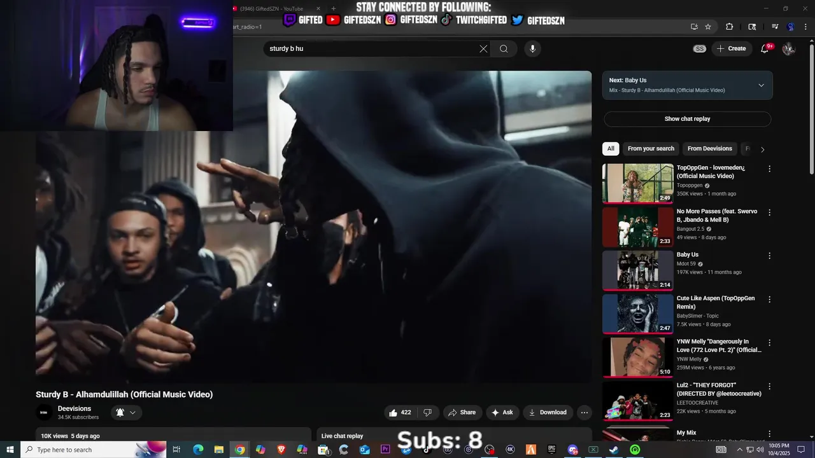This screenshot has width=815, height=458.
Task: Open Premiere Pro from taskbar
Action: 385,450
